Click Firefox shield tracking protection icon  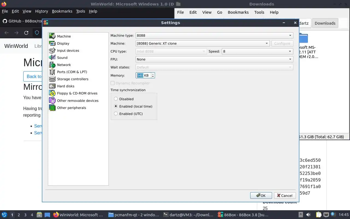click(x=37, y=33)
